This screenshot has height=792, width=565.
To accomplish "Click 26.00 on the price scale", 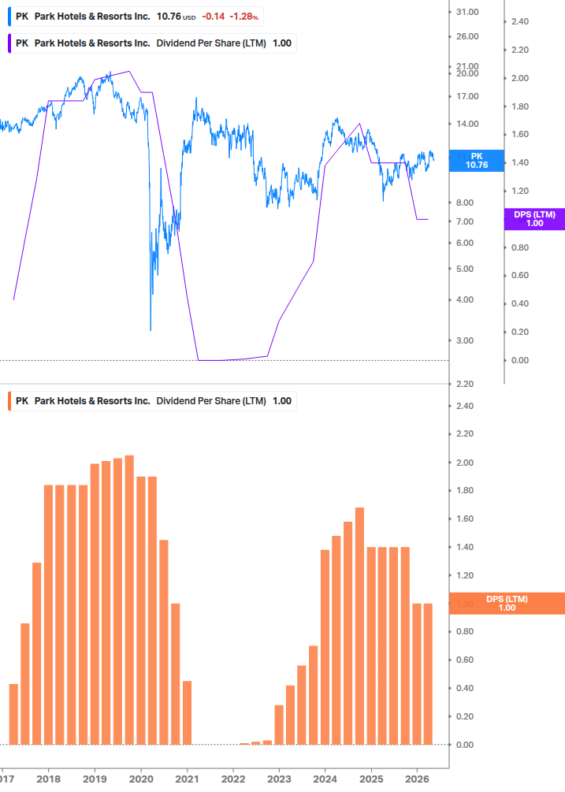I will (x=467, y=36).
